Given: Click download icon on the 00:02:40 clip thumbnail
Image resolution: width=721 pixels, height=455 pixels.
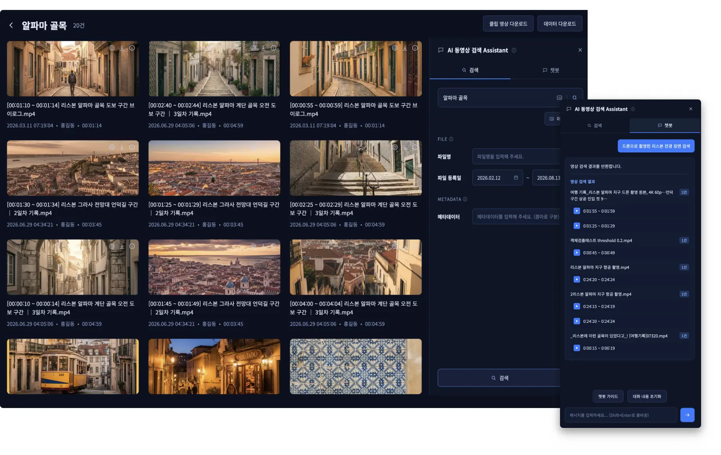Looking at the screenshot, I should [x=263, y=48].
